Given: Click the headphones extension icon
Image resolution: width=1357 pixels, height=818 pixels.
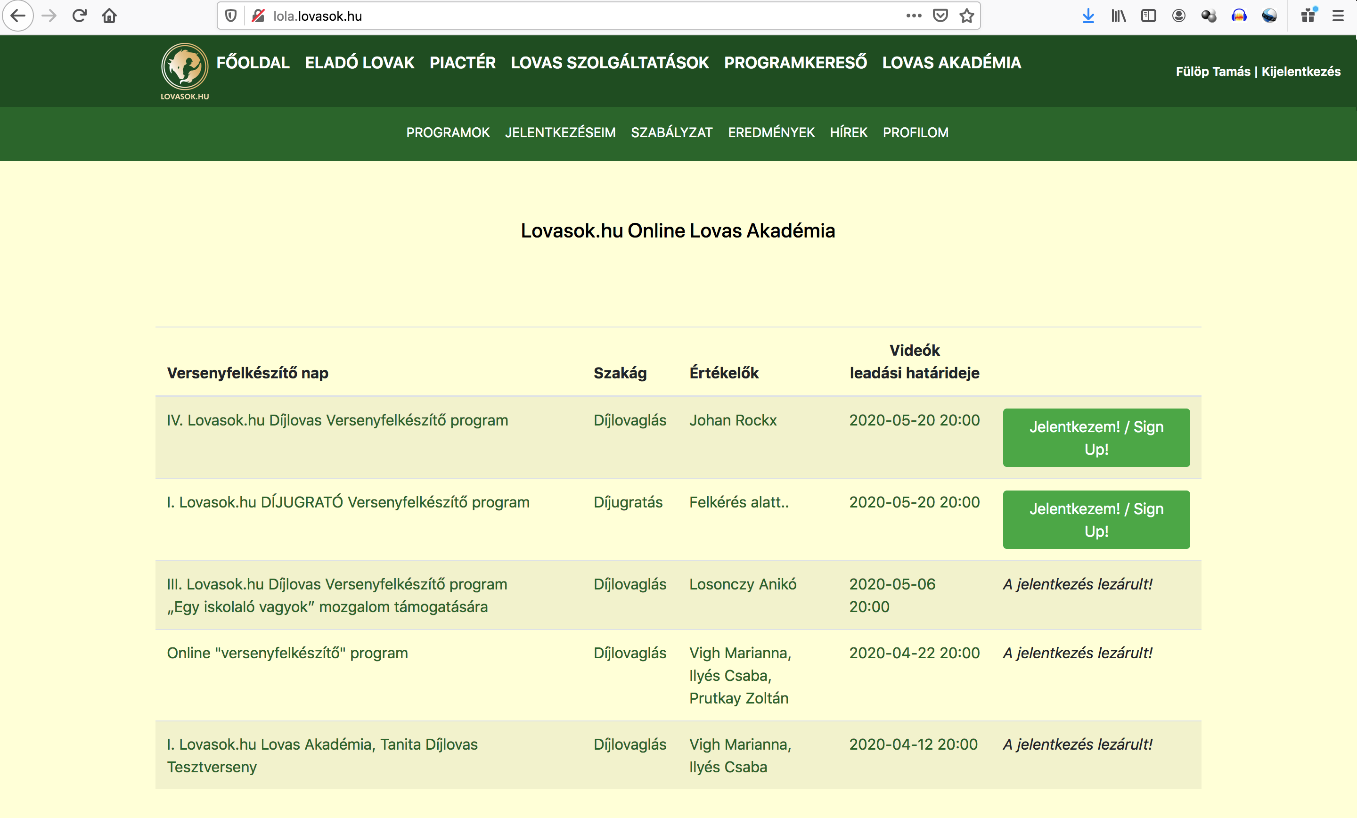Looking at the screenshot, I should [x=1239, y=16].
